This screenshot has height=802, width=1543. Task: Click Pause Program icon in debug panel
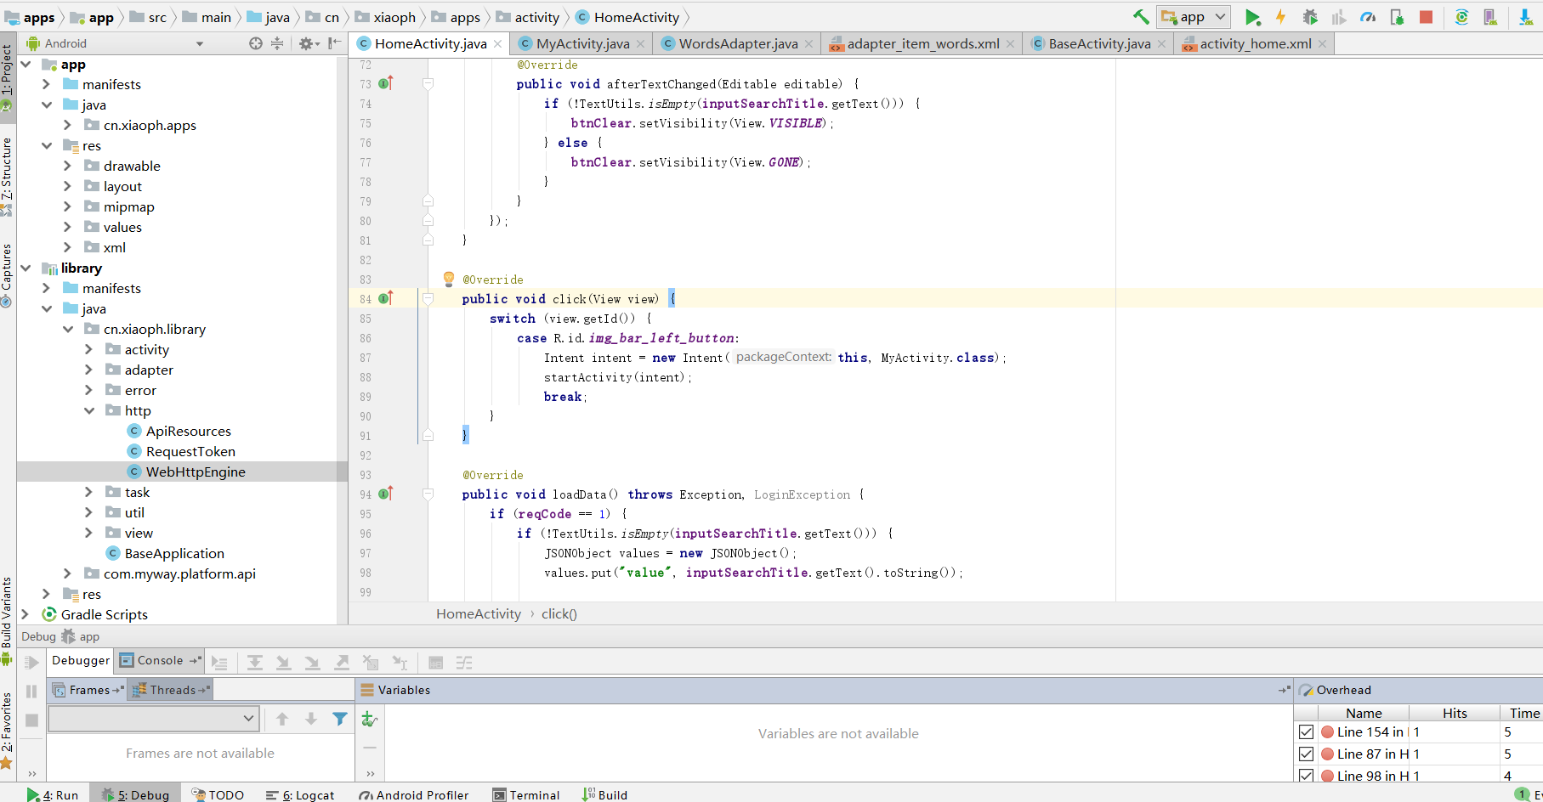31,692
